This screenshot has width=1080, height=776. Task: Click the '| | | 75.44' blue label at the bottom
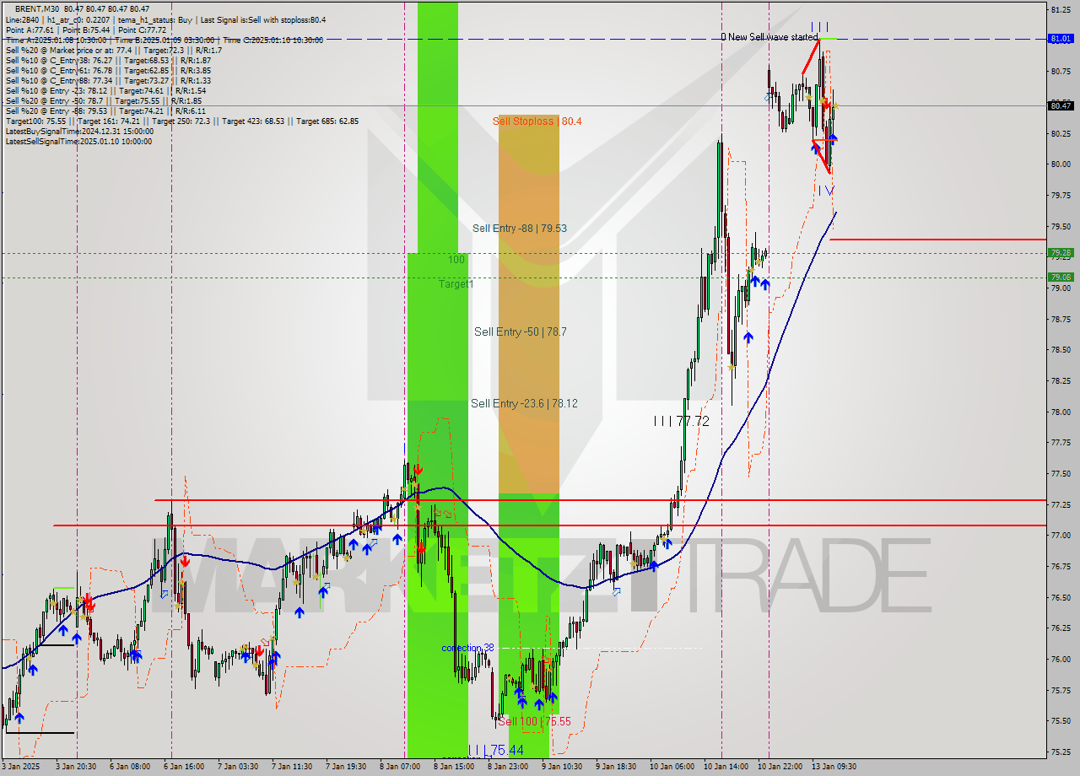click(495, 750)
